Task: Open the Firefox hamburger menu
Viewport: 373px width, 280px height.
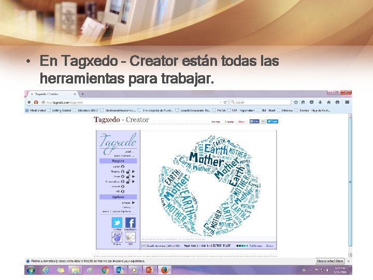Action: 347,102
